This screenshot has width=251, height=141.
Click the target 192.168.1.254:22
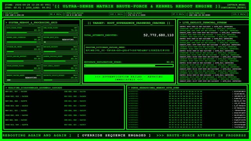pos(14,15)
